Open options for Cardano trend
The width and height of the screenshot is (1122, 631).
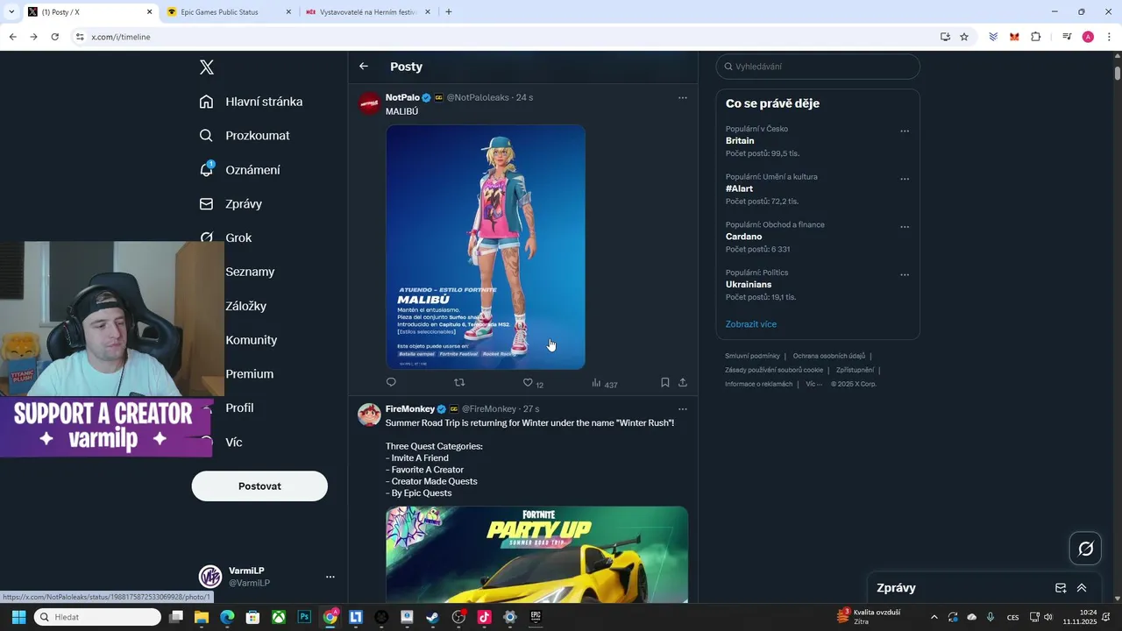coord(905,227)
